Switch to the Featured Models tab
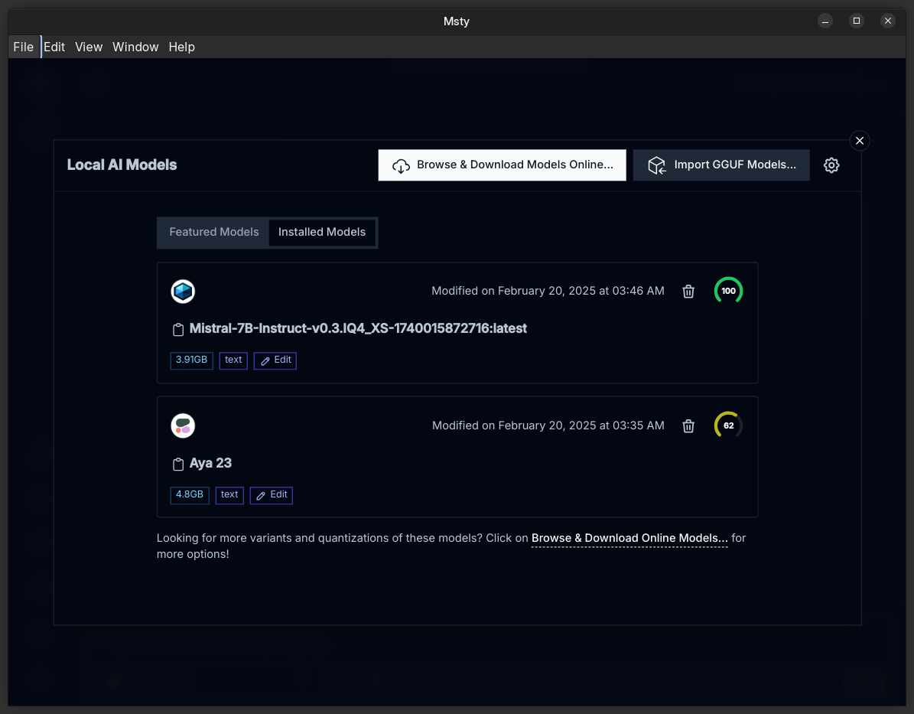This screenshot has width=914, height=714. (214, 232)
